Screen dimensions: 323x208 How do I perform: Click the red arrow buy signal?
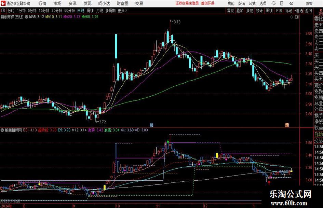click(269, 183)
